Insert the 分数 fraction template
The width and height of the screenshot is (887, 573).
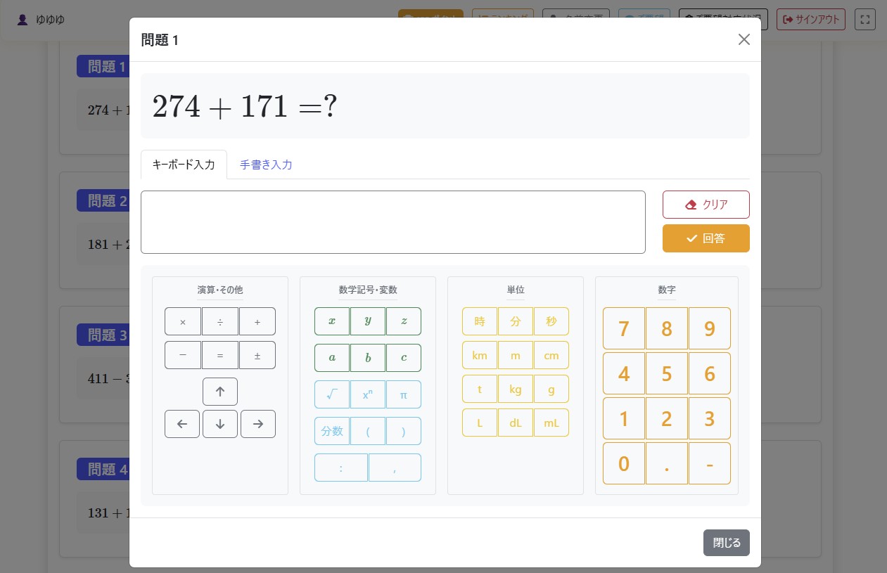(x=332, y=431)
